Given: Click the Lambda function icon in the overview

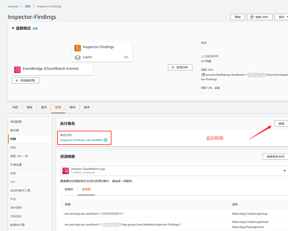Looking at the screenshot, I should (78, 48).
